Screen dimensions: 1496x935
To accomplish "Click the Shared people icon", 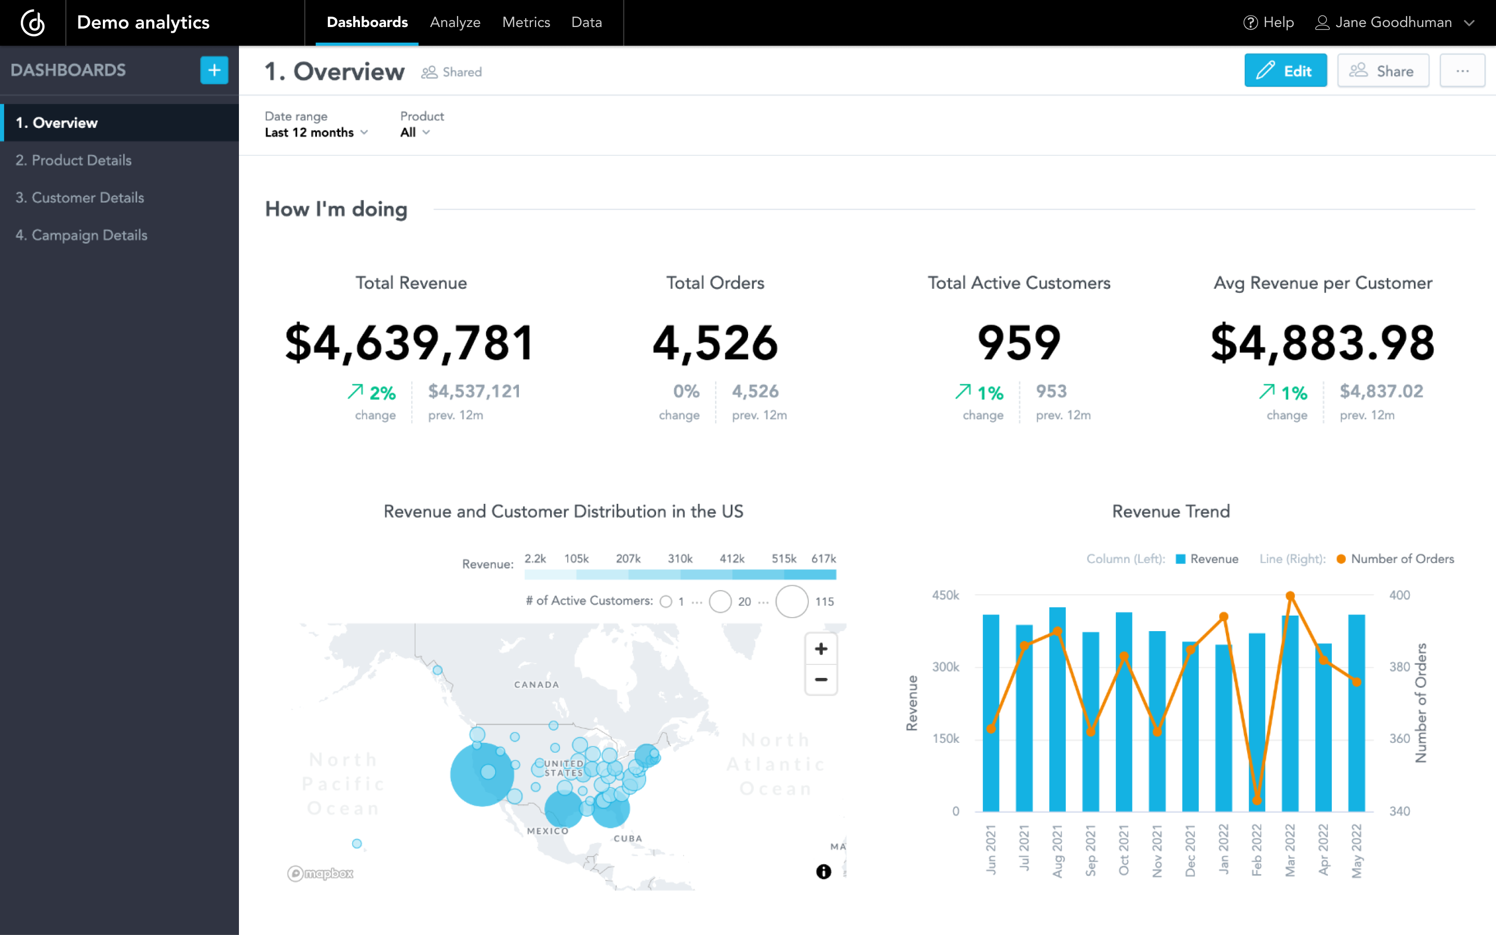I will point(429,72).
